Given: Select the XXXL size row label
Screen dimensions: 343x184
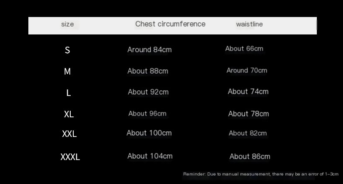Looking at the screenshot, I should click(x=70, y=157).
